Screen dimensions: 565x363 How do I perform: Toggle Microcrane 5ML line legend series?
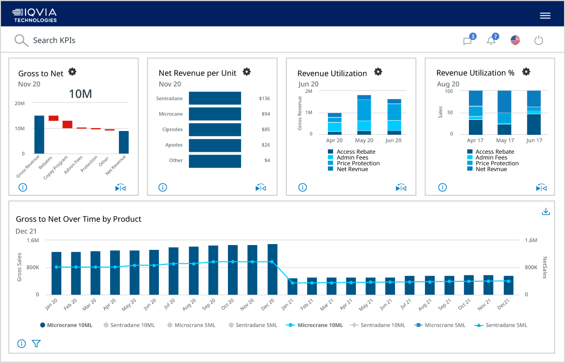(x=440, y=325)
